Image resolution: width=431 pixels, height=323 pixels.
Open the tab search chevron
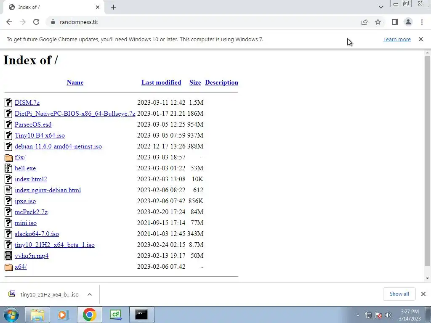pos(380,7)
